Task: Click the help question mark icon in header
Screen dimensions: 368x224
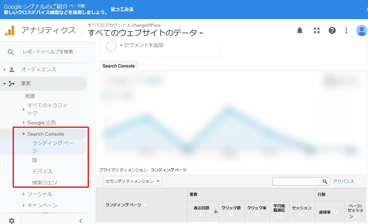Action: pos(332,31)
